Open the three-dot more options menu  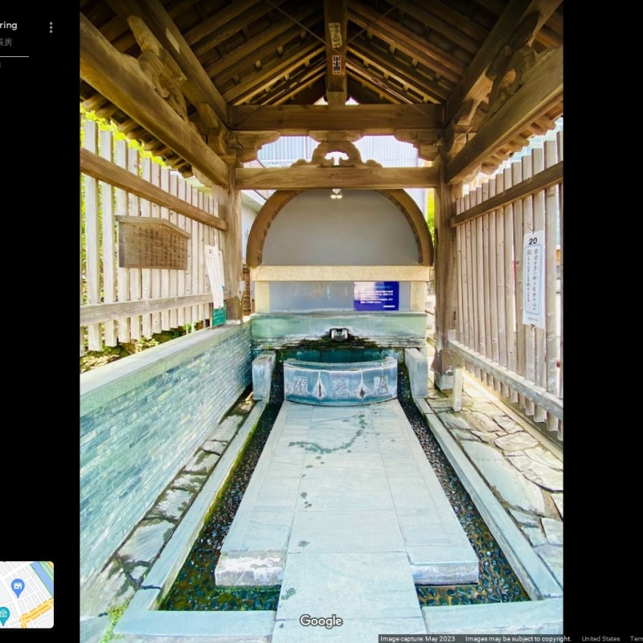51,27
